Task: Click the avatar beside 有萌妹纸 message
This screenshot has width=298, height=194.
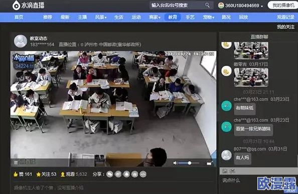Action: point(226,106)
